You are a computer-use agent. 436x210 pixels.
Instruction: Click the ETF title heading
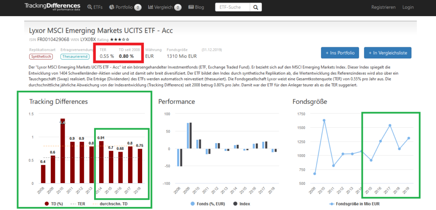click(x=101, y=31)
